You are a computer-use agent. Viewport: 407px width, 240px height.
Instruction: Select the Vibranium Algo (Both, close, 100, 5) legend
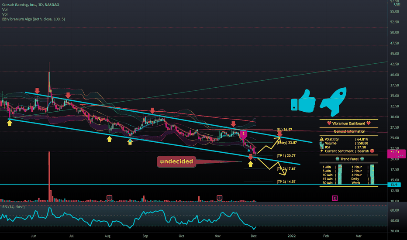pos(36,19)
